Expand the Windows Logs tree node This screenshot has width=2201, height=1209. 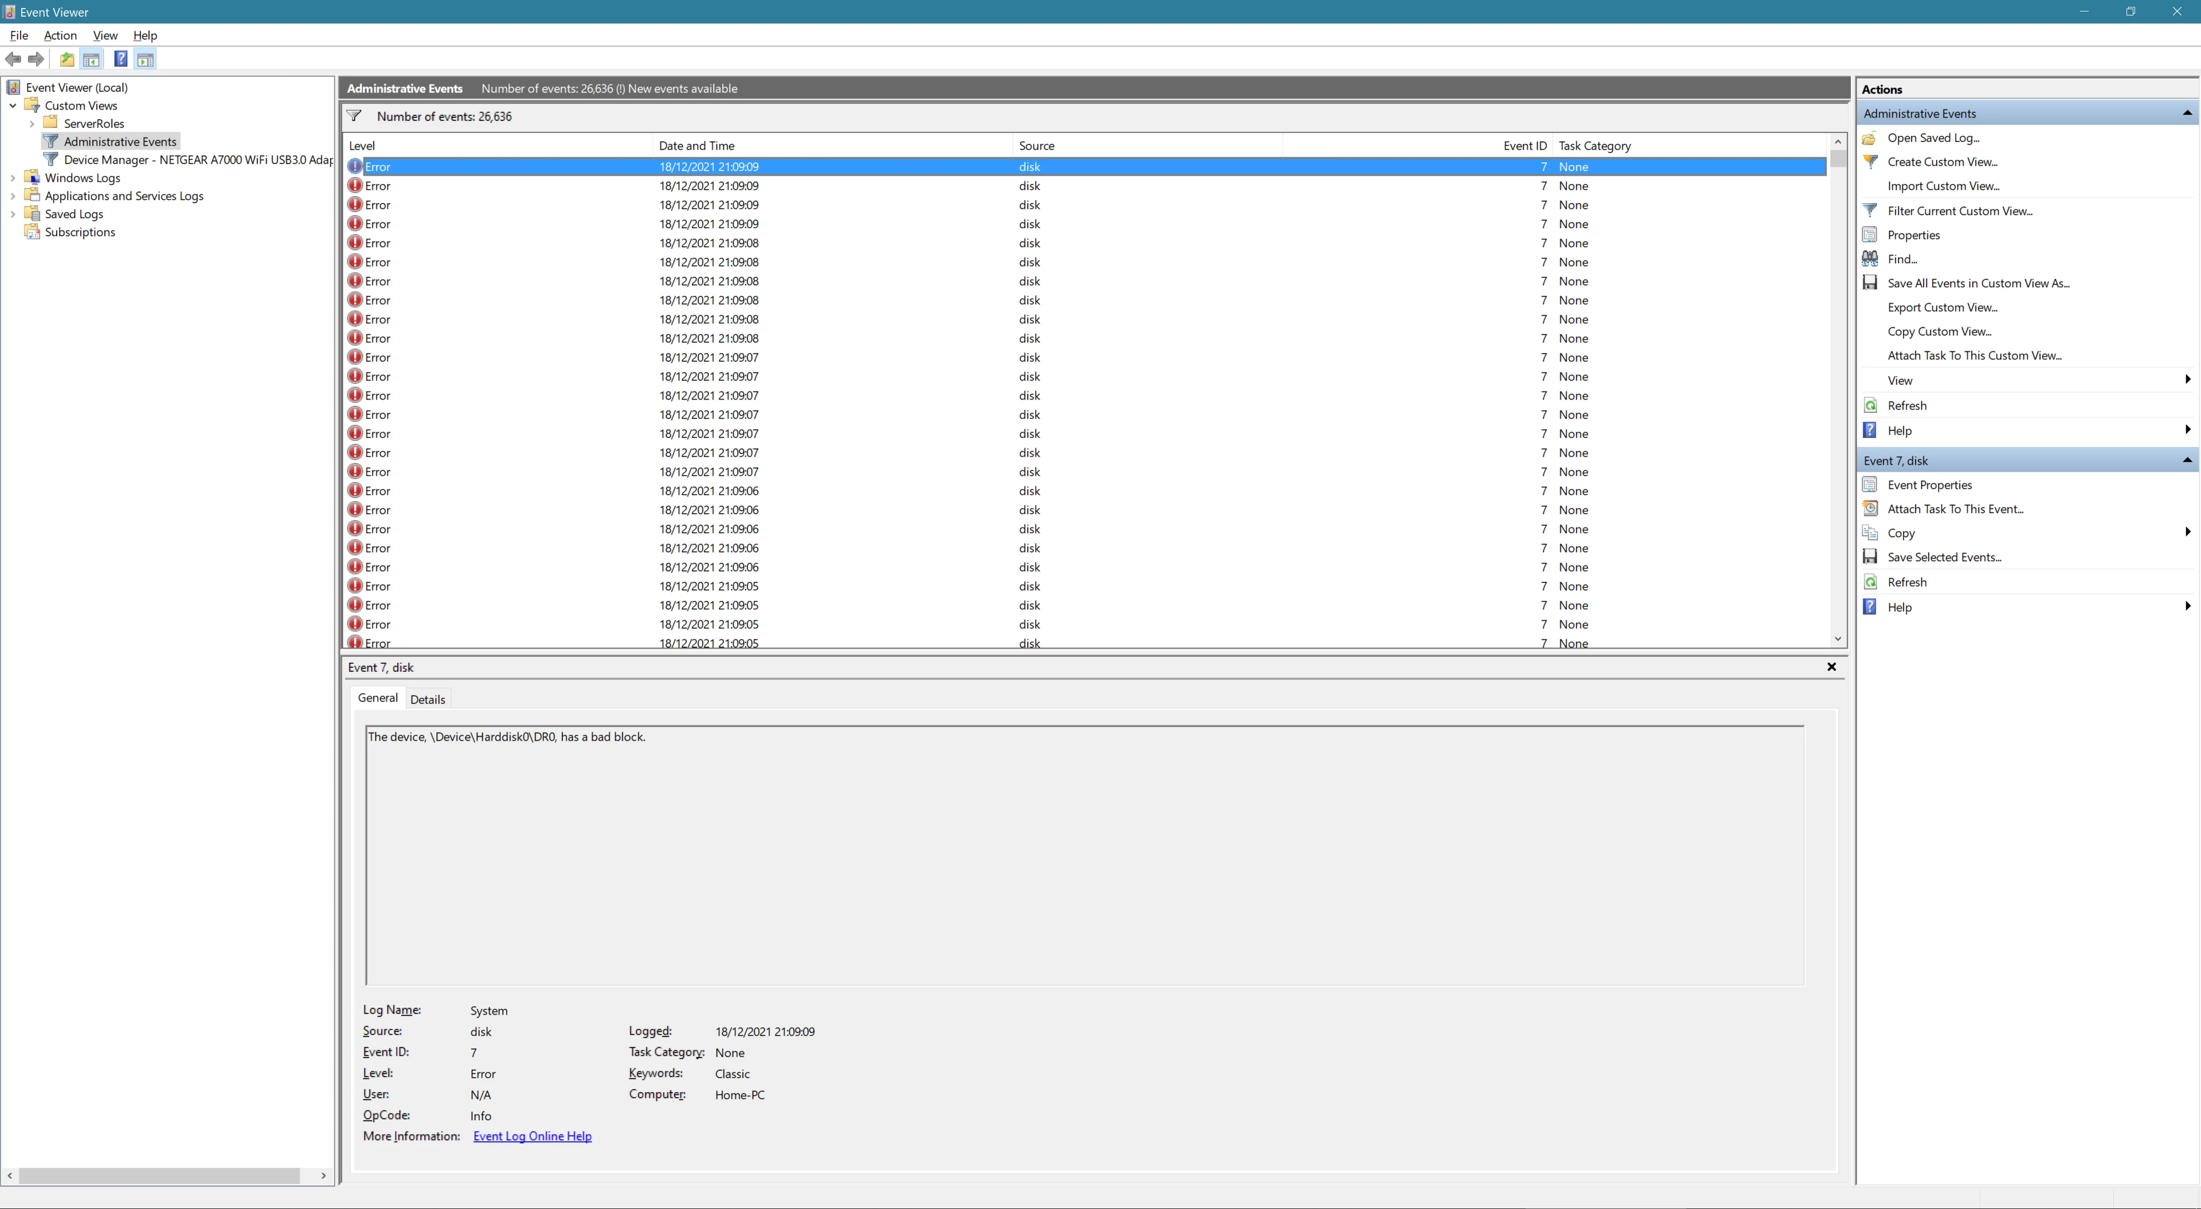(13, 178)
